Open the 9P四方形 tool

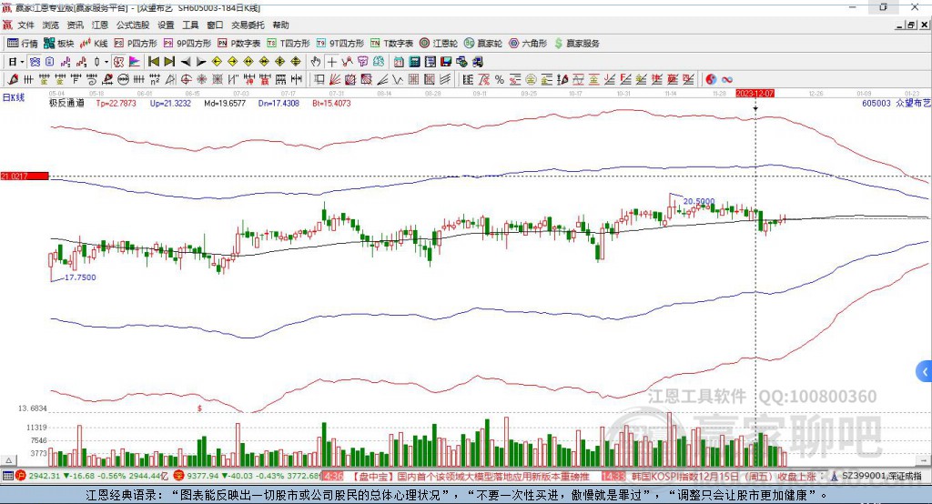pyautogui.click(x=187, y=44)
